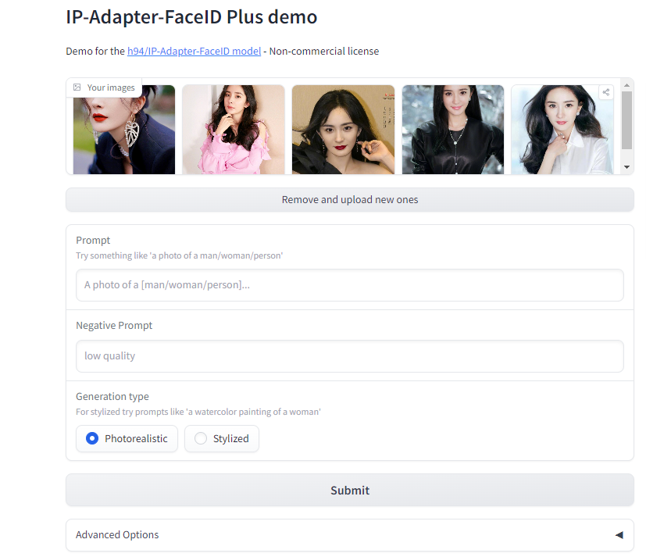The image size is (646, 557).
Task: Focus the Prompt text field
Action: pos(350,285)
